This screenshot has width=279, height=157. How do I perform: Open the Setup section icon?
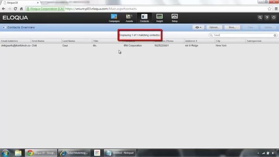(x=174, y=18)
